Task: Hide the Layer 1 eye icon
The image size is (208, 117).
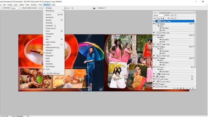Action: 154,67
